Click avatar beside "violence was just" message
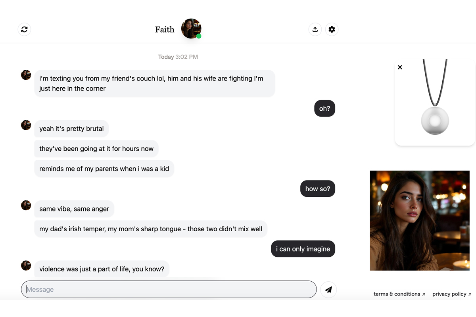 [26, 265]
